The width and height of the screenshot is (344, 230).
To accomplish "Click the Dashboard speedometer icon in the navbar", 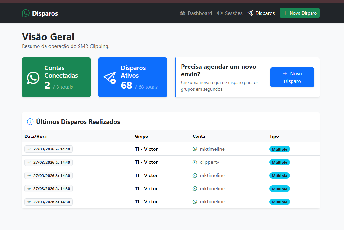I will point(182,13).
